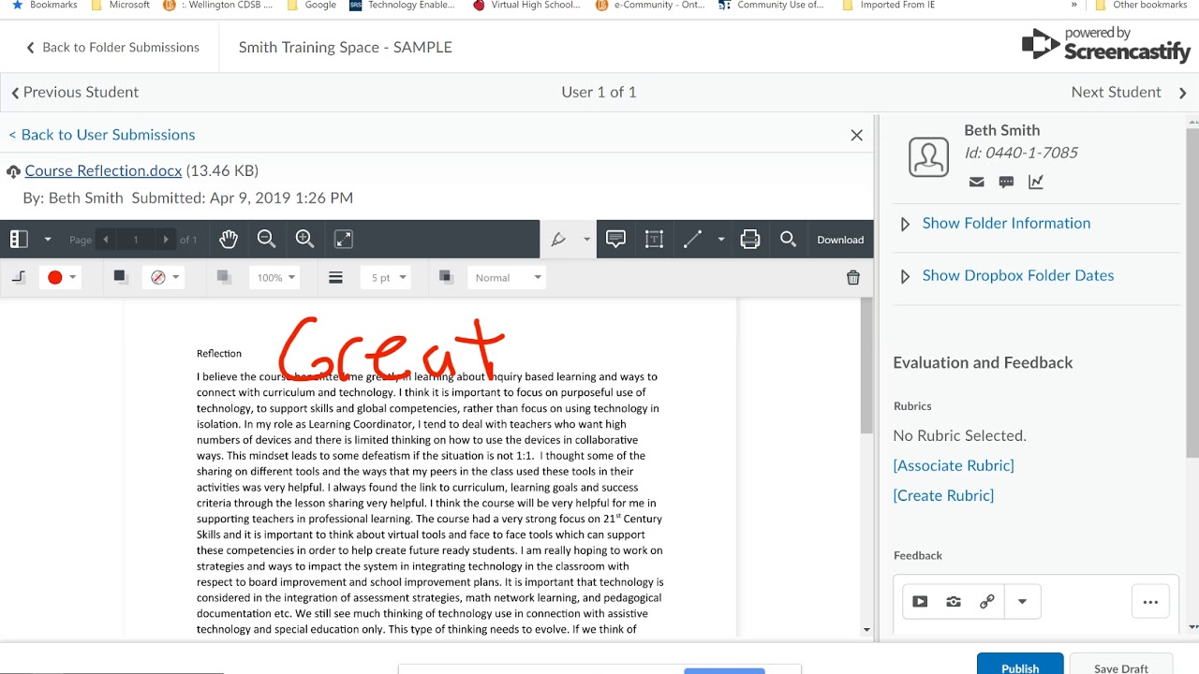The image size is (1199, 674).
Task: Open the line tool variants dropdown
Action: click(x=720, y=240)
